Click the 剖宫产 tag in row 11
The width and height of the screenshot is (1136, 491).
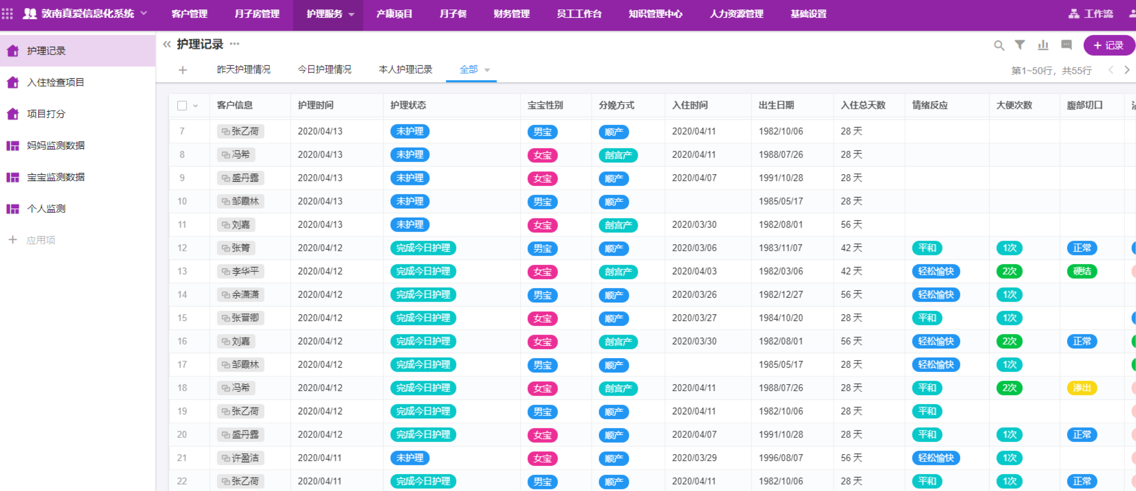(618, 225)
